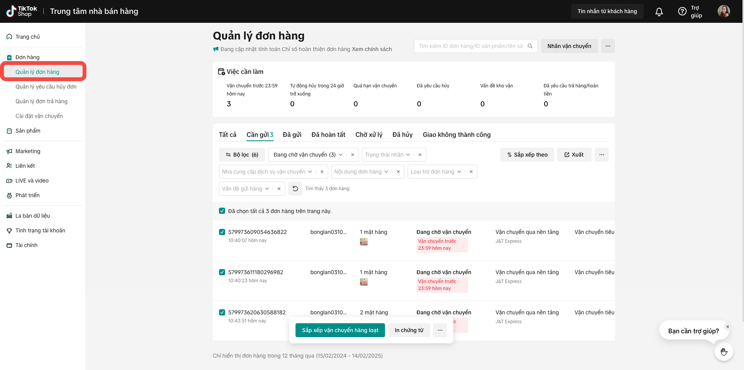Click the reset filters refresh icon
Viewport: 744px width, 370px height.
(x=295, y=189)
